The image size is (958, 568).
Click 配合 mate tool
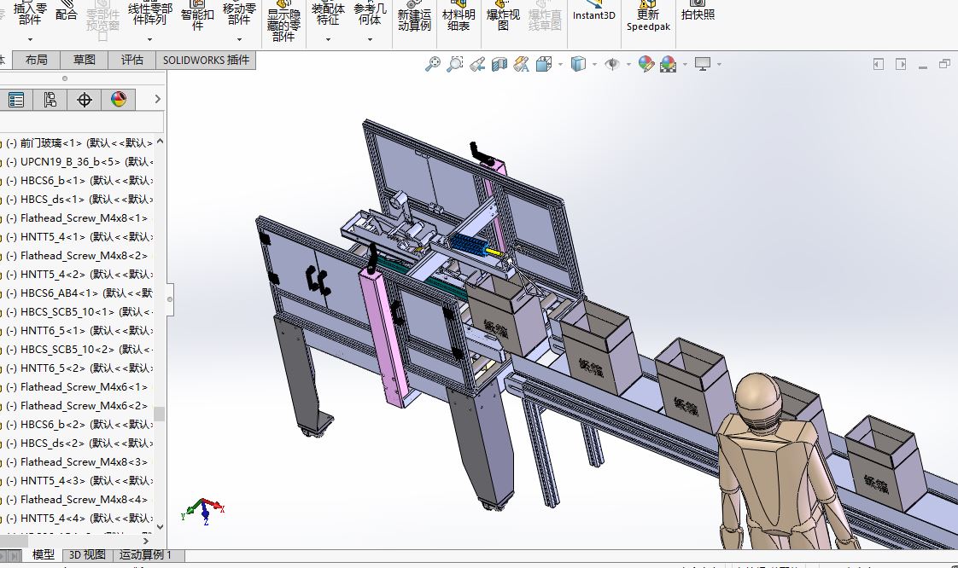66,12
